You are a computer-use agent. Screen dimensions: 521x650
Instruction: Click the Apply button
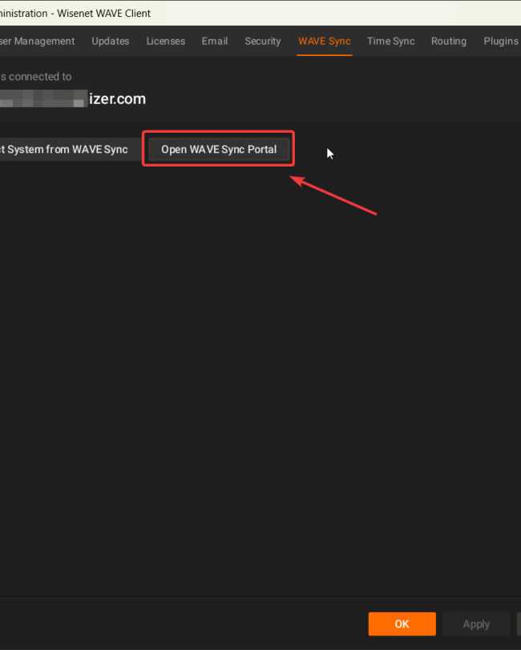coord(476,624)
